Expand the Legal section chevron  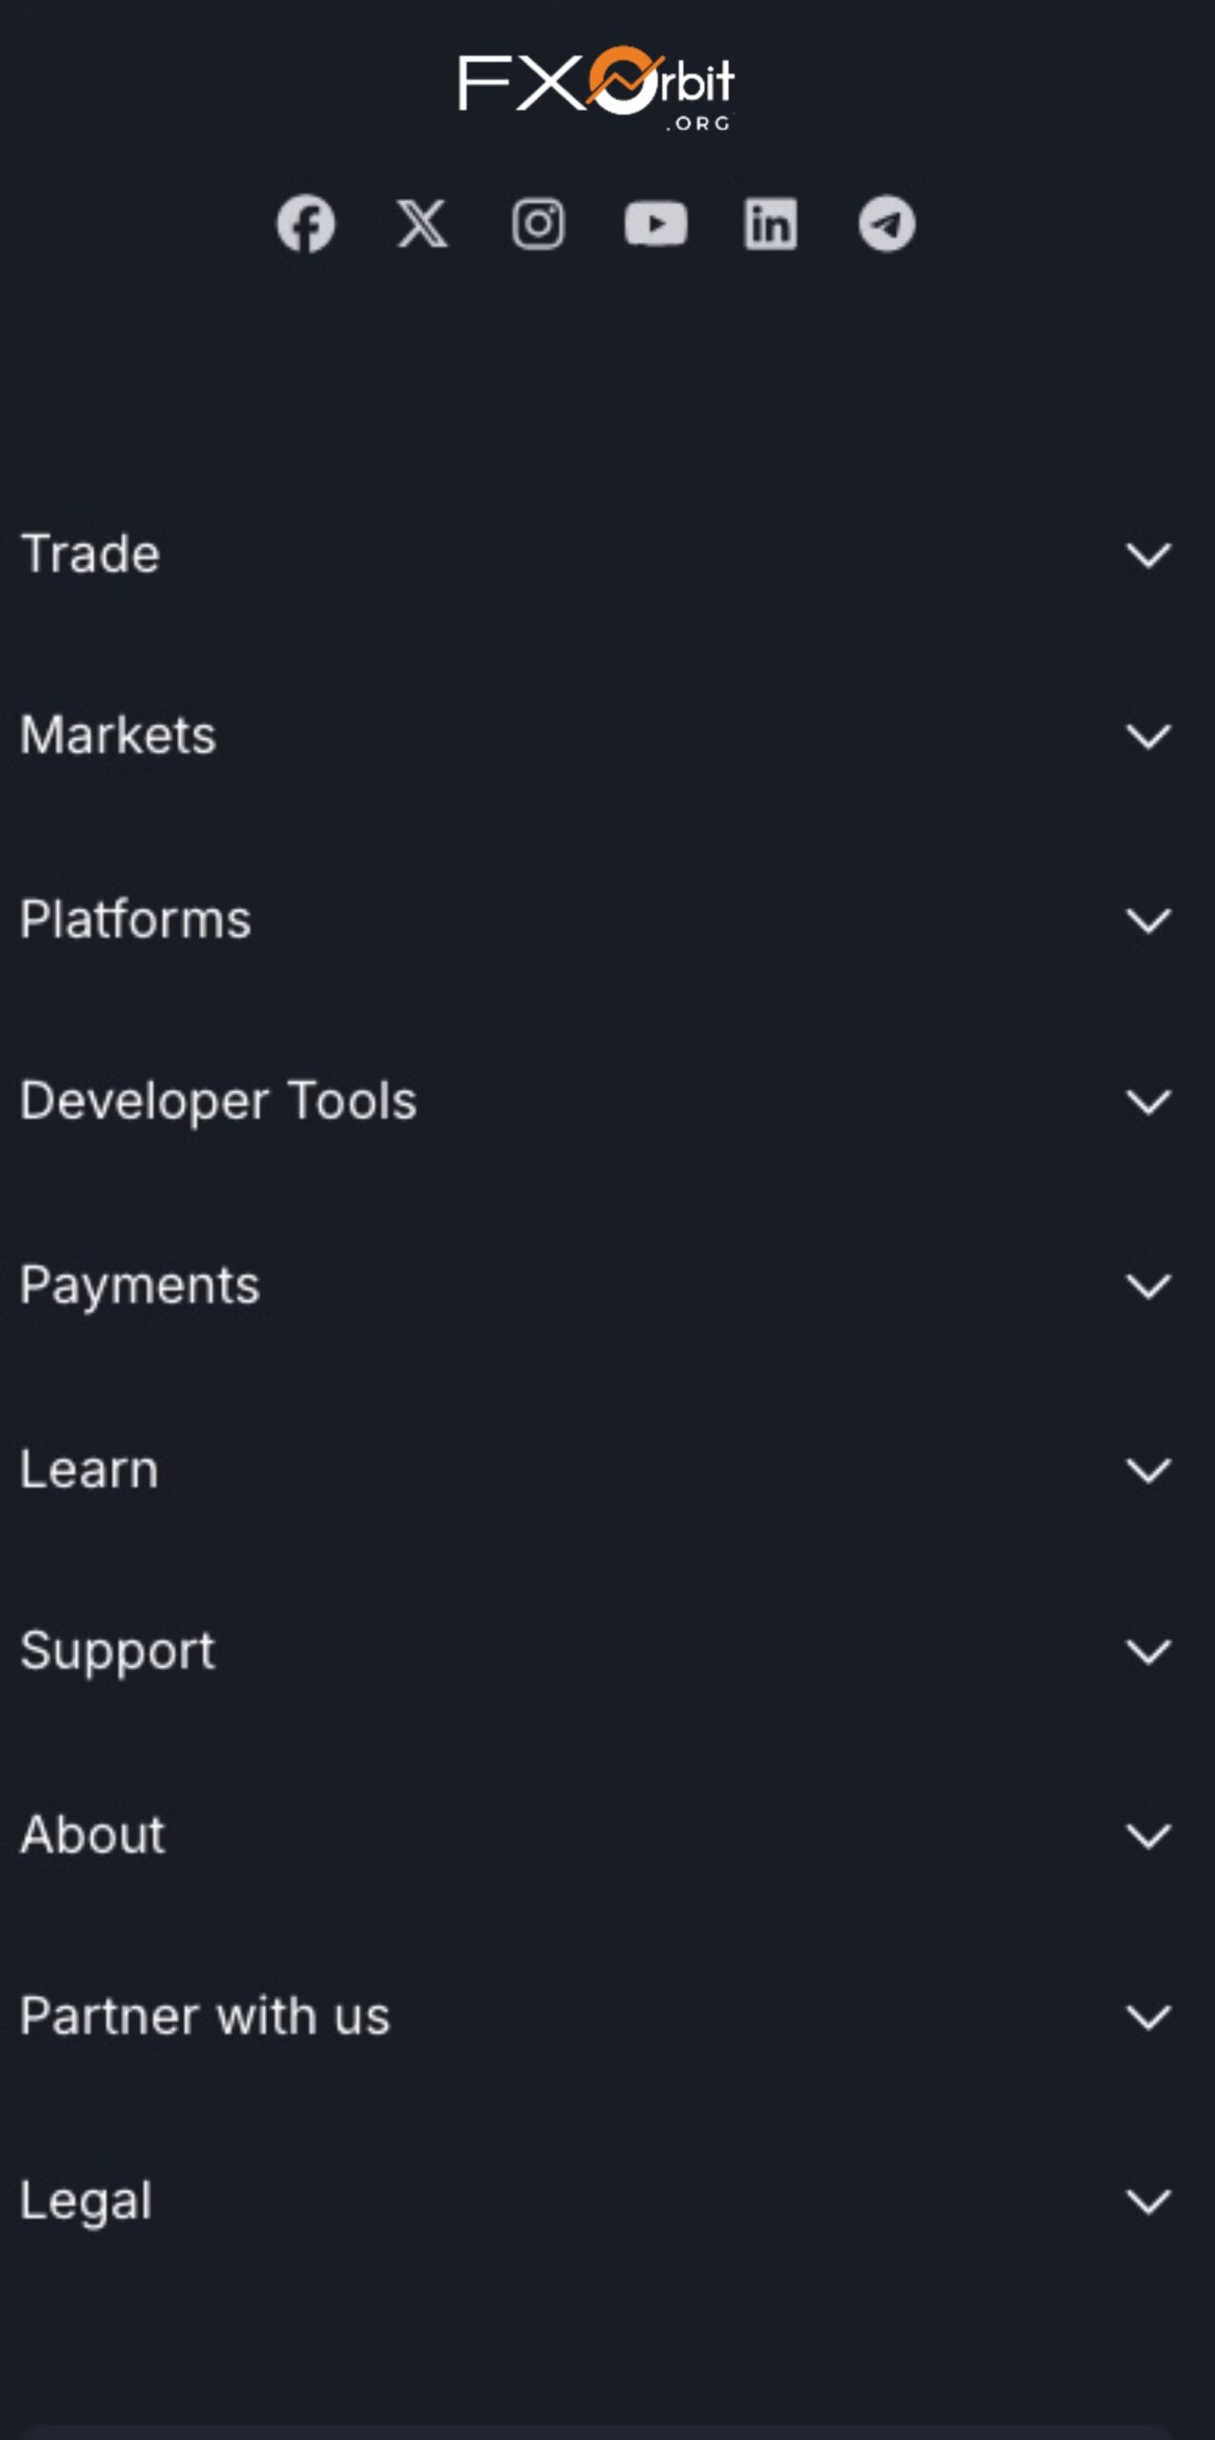(x=1148, y=2202)
